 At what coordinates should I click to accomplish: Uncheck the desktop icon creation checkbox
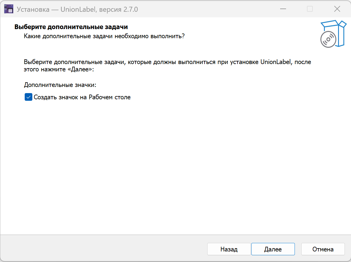pyautogui.click(x=28, y=97)
